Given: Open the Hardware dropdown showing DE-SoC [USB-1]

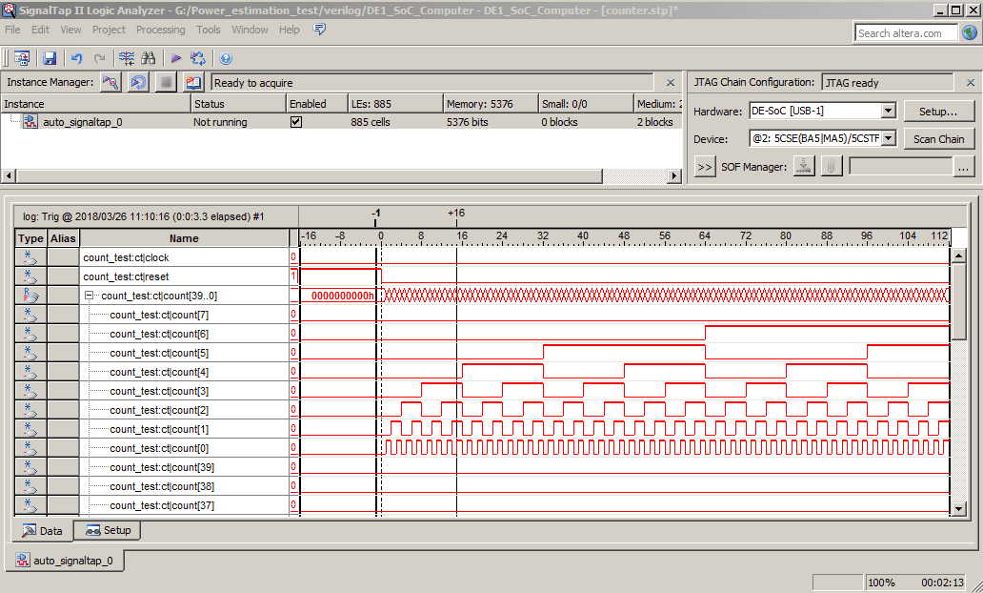Looking at the screenshot, I should click(888, 110).
